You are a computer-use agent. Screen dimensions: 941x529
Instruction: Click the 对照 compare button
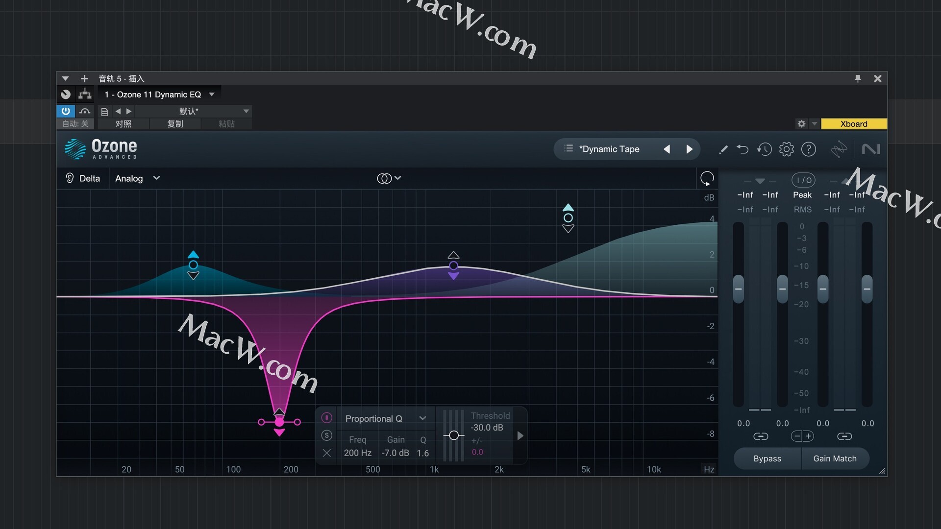click(x=123, y=124)
